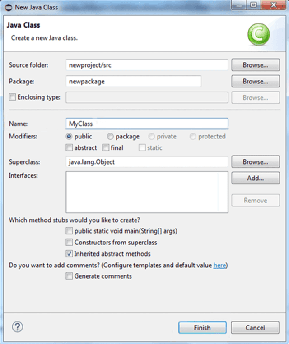Select the public modifier radio button
Image resolution: width=289 pixels, height=344 pixels.
coord(69,137)
